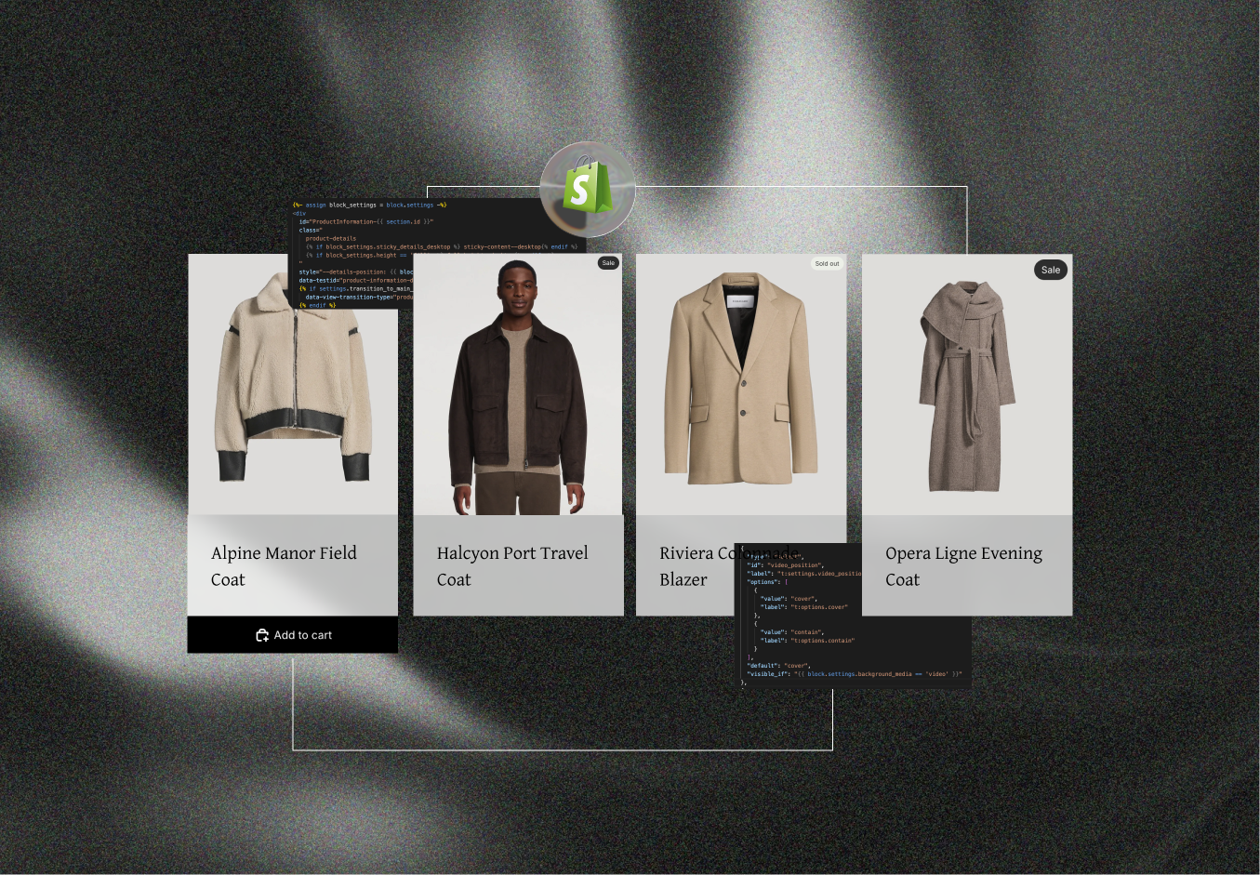Viewport: 1260px width, 875px height.
Task: Click the "product-details" code line
Action: pyautogui.click(x=331, y=238)
